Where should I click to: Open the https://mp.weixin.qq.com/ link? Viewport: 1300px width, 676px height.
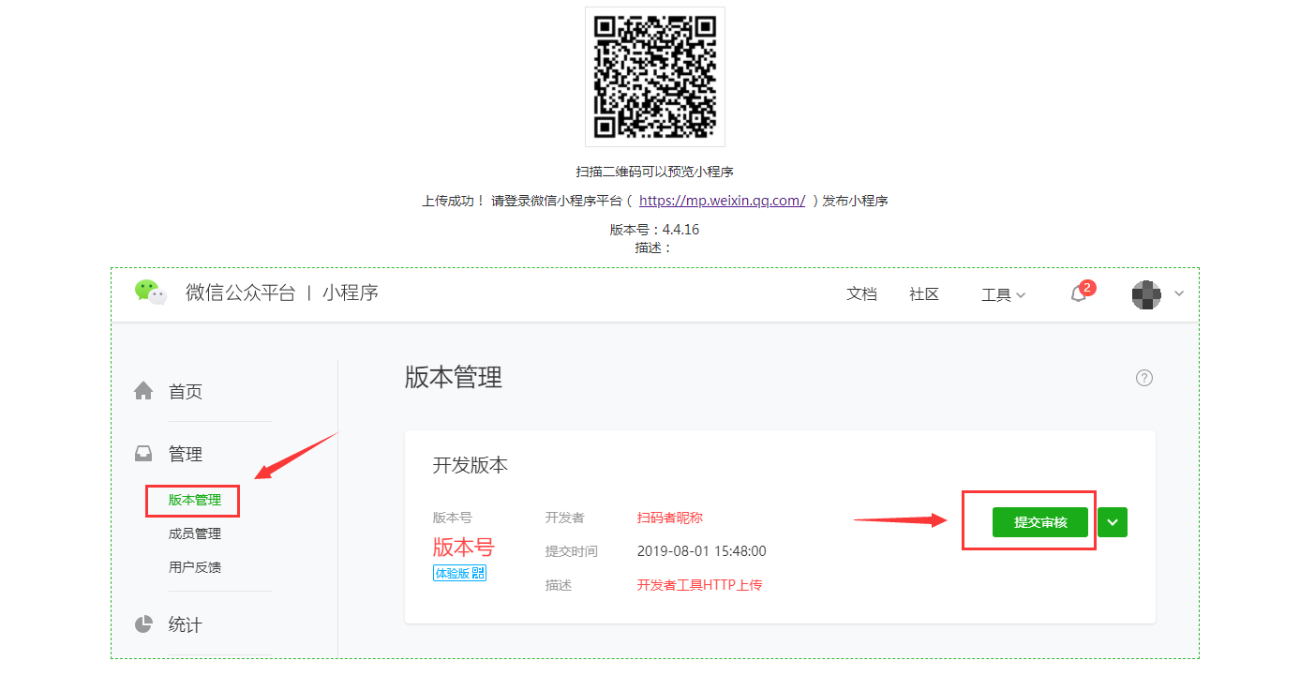(x=722, y=201)
